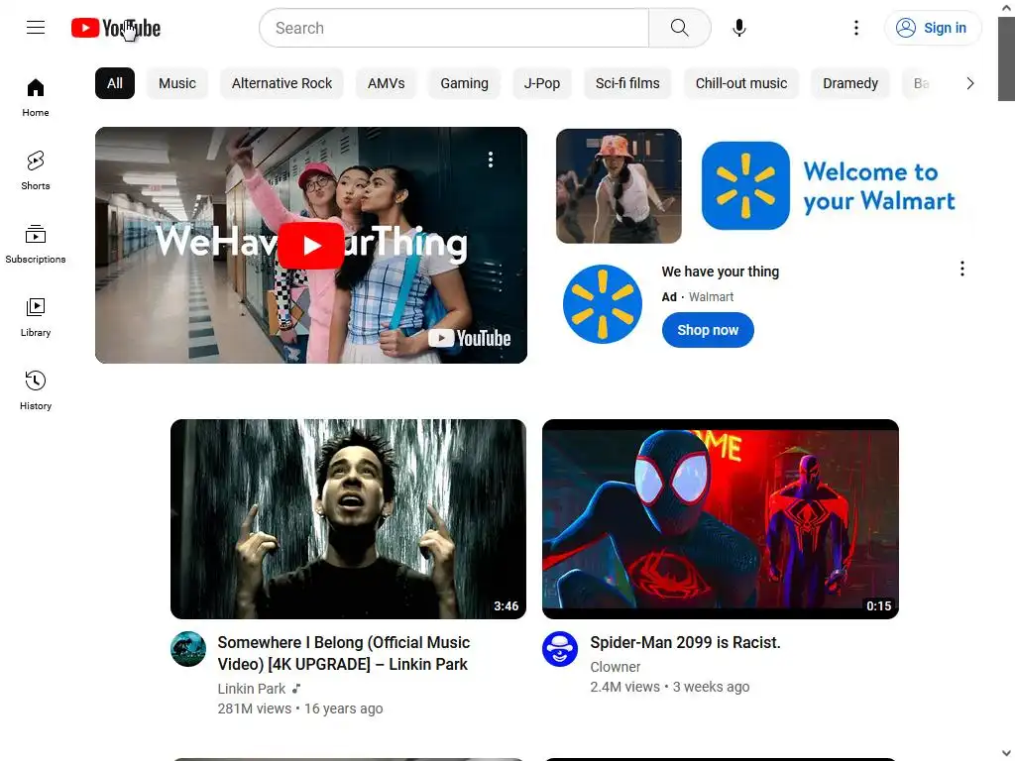
Task: Click the Sign in button
Action: click(933, 28)
